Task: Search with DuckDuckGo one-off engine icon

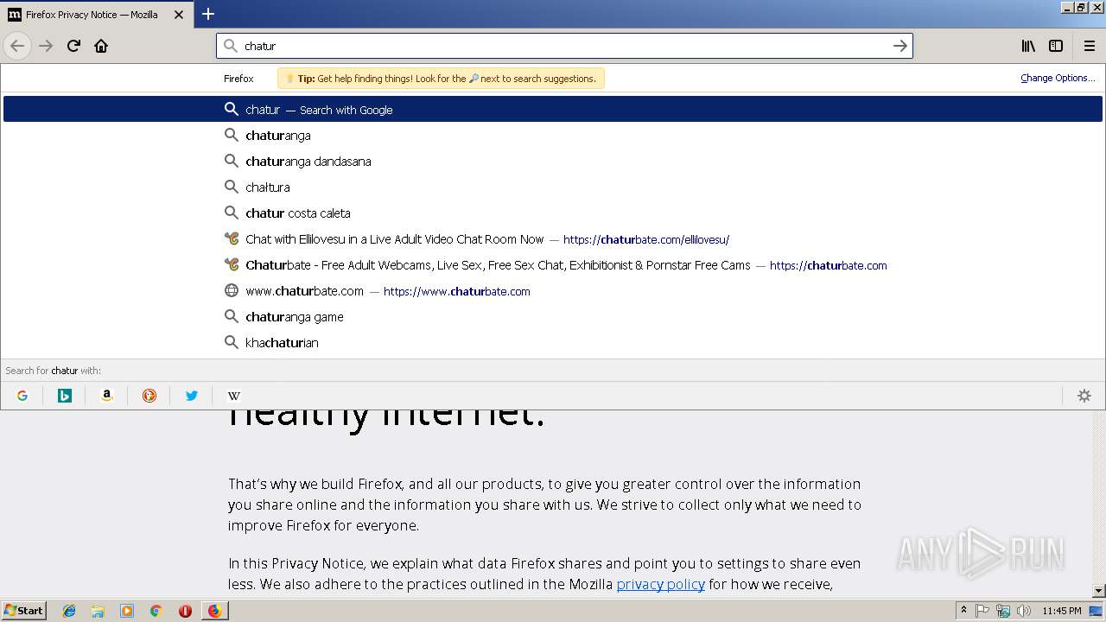Action: point(149,396)
